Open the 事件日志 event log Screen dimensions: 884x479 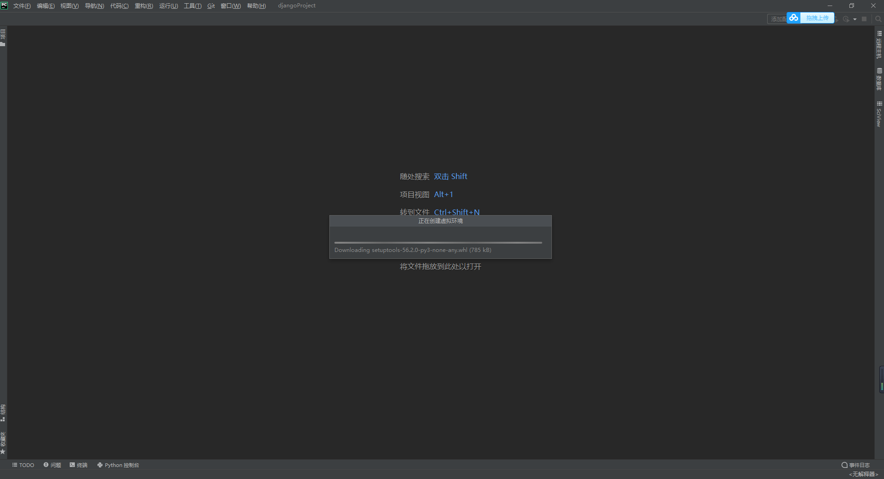tap(855, 465)
